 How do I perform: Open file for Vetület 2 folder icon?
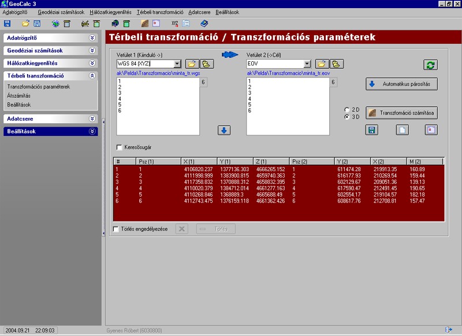click(x=322, y=64)
